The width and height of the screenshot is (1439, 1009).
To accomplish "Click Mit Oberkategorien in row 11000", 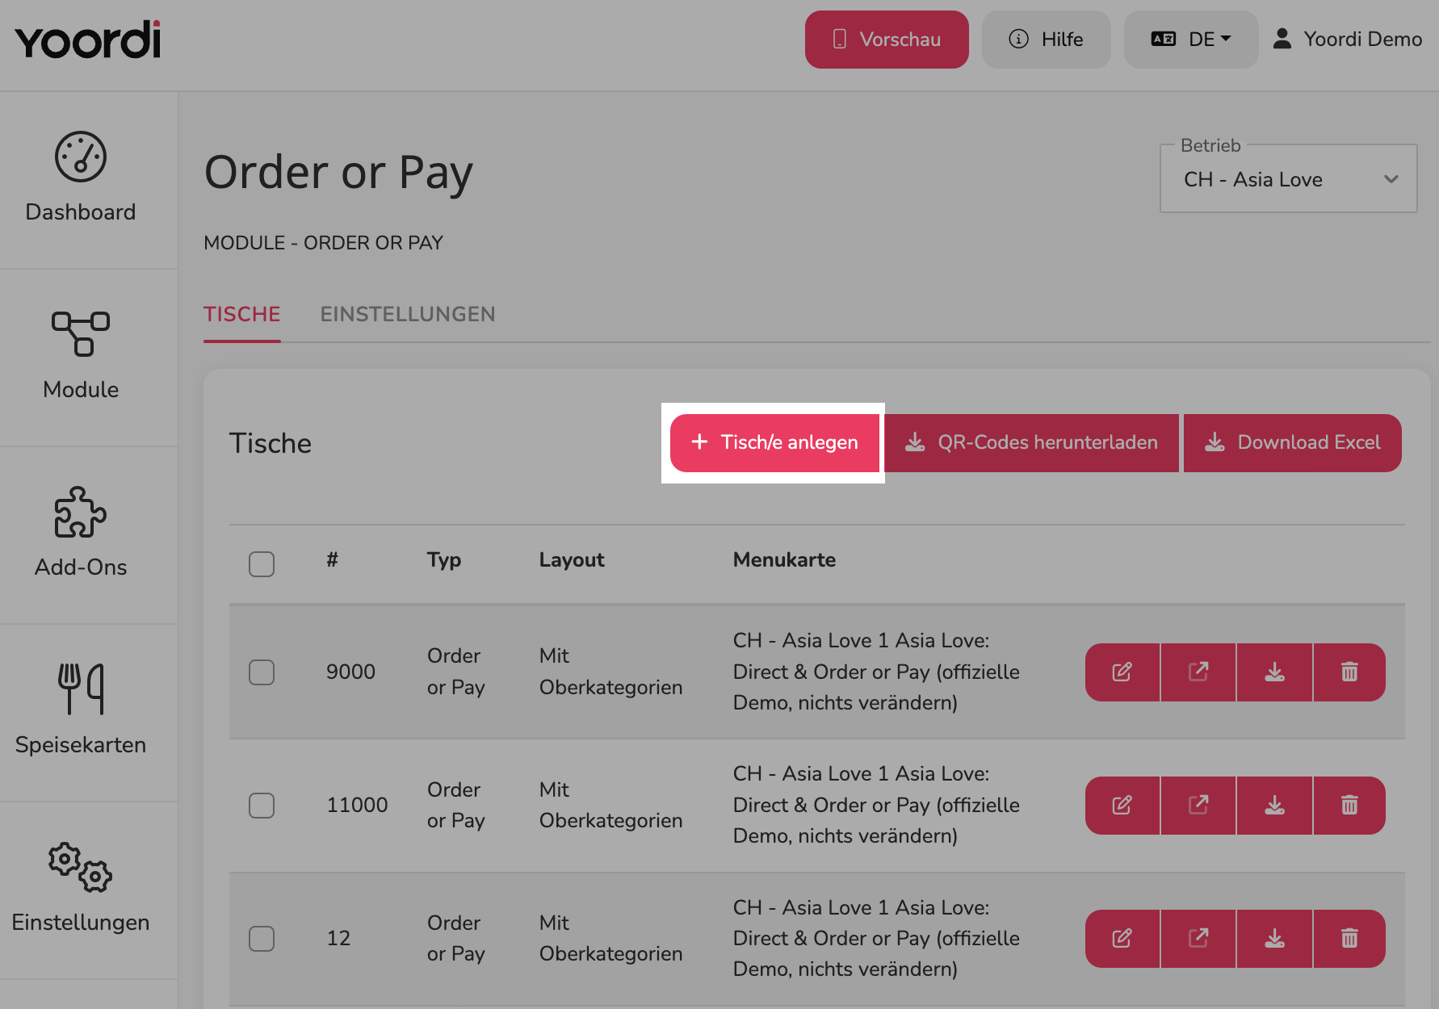I will coord(611,805).
